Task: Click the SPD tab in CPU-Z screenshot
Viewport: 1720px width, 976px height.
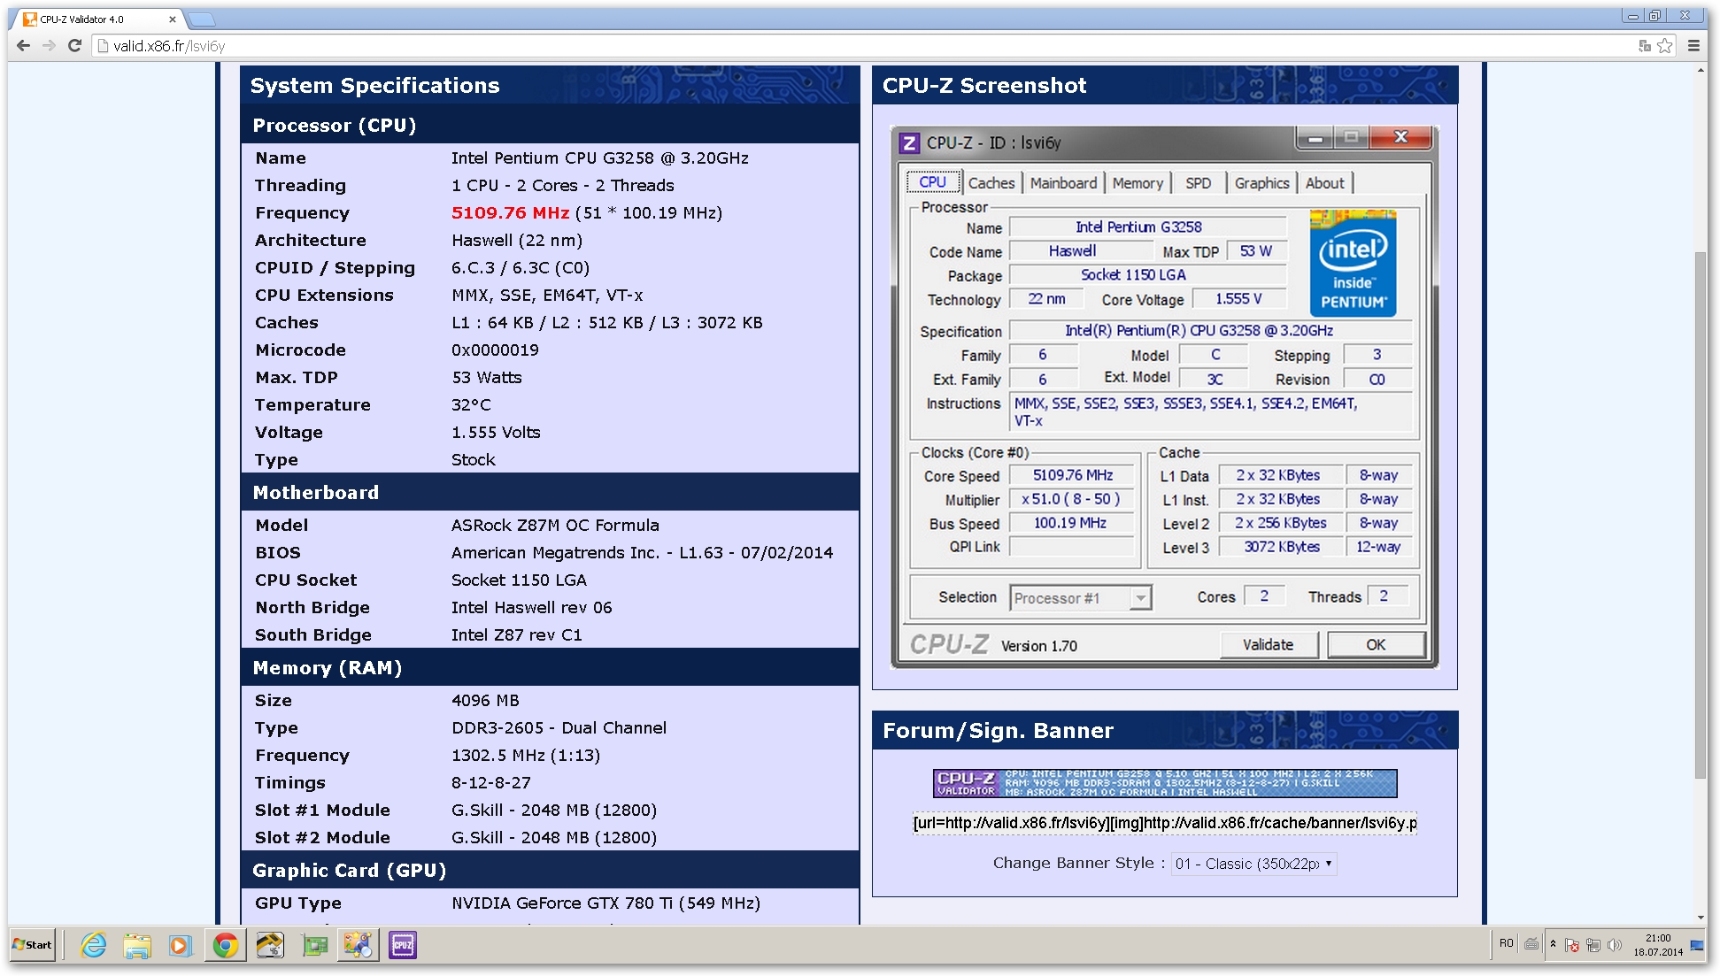Action: click(1199, 183)
